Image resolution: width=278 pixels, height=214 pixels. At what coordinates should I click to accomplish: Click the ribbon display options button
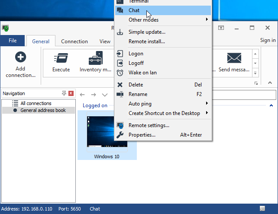[x=221, y=28]
